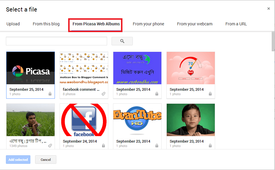Click 'Select a file' dialog heading

(x=22, y=9)
